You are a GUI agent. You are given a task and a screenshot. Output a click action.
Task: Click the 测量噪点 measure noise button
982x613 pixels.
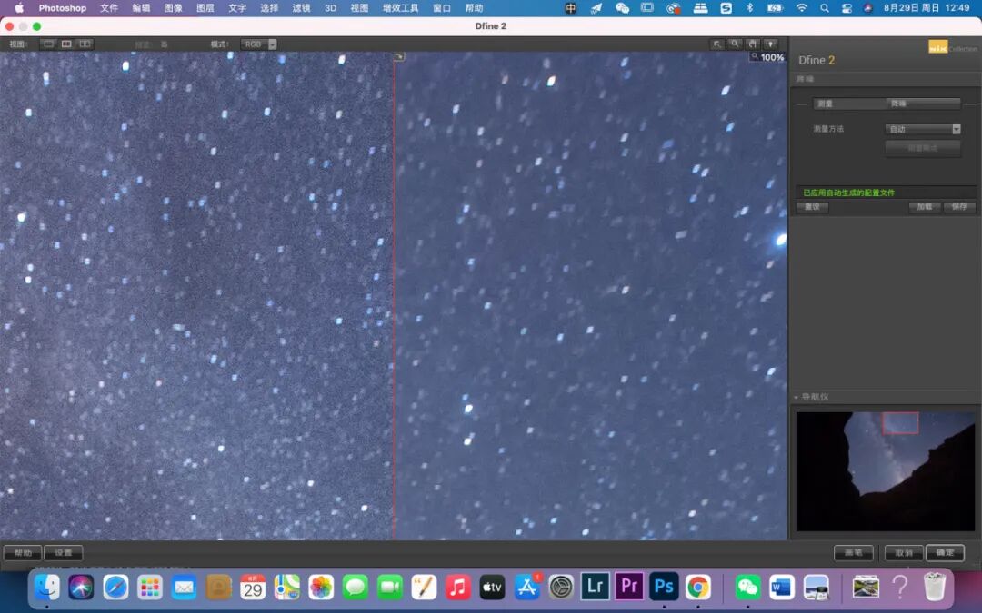[x=923, y=148]
